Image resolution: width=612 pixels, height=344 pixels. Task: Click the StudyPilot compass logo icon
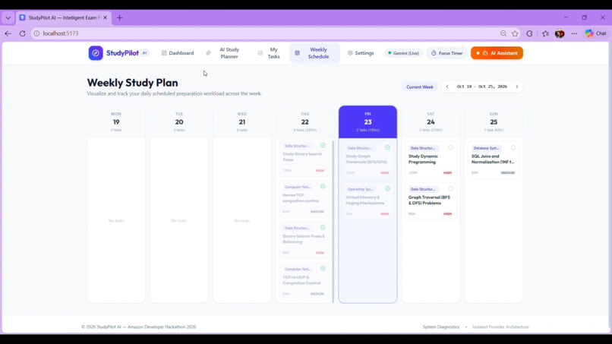[96, 53]
